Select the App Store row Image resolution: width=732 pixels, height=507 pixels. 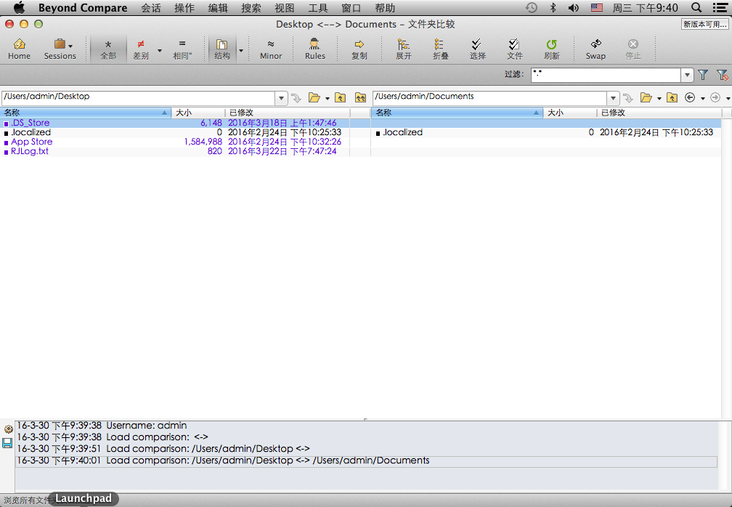[174, 142]
